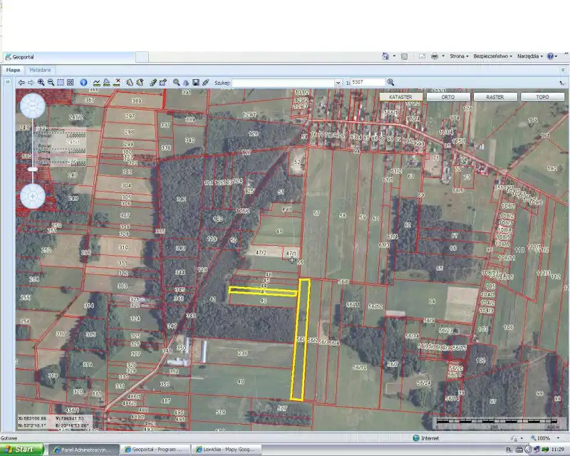Open the Szukaj search dropdown arrow

tap(338, 83)
